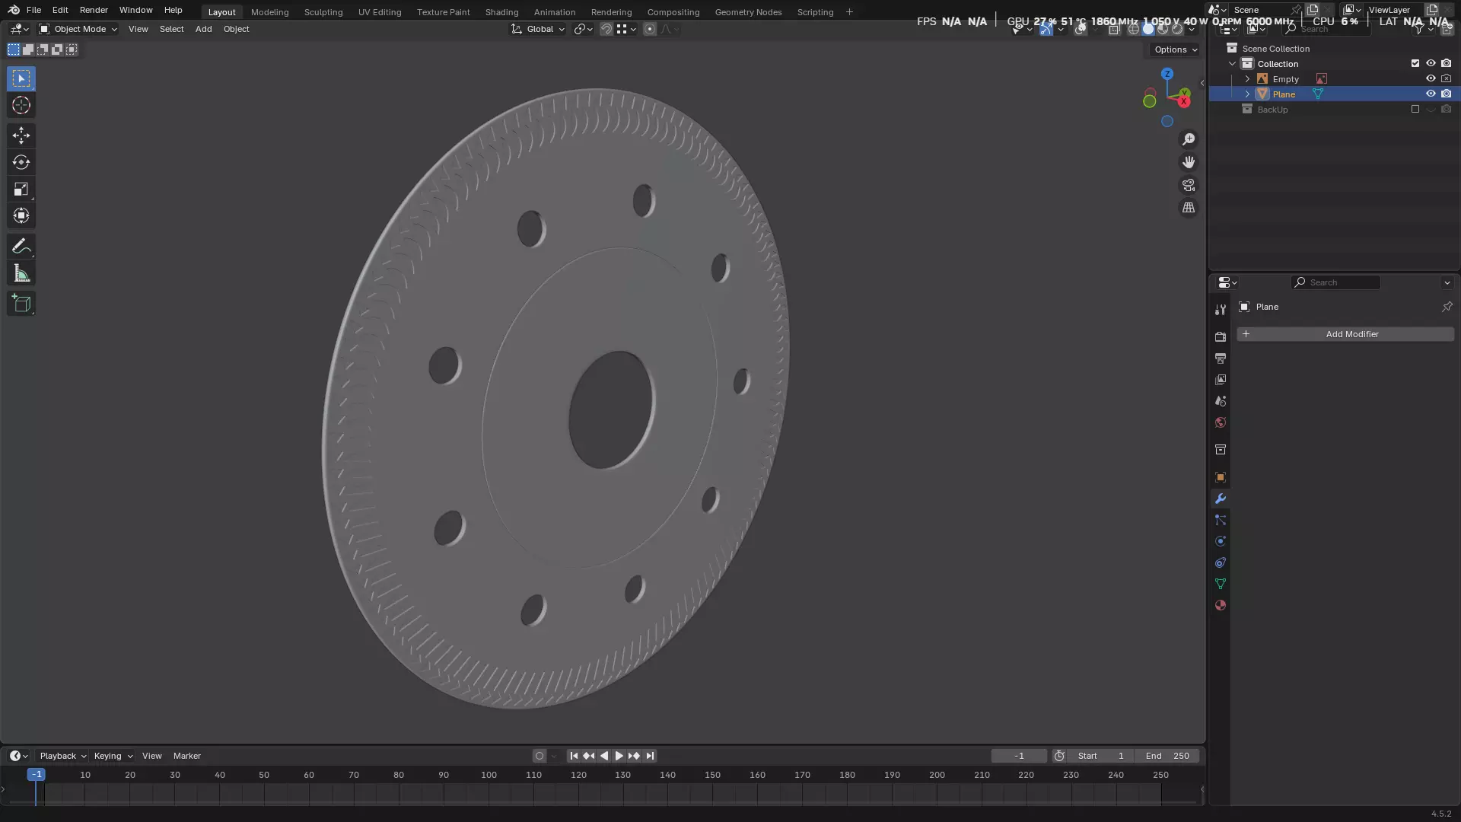
Task: Select the Transform tool
Action: coord(21,215)
